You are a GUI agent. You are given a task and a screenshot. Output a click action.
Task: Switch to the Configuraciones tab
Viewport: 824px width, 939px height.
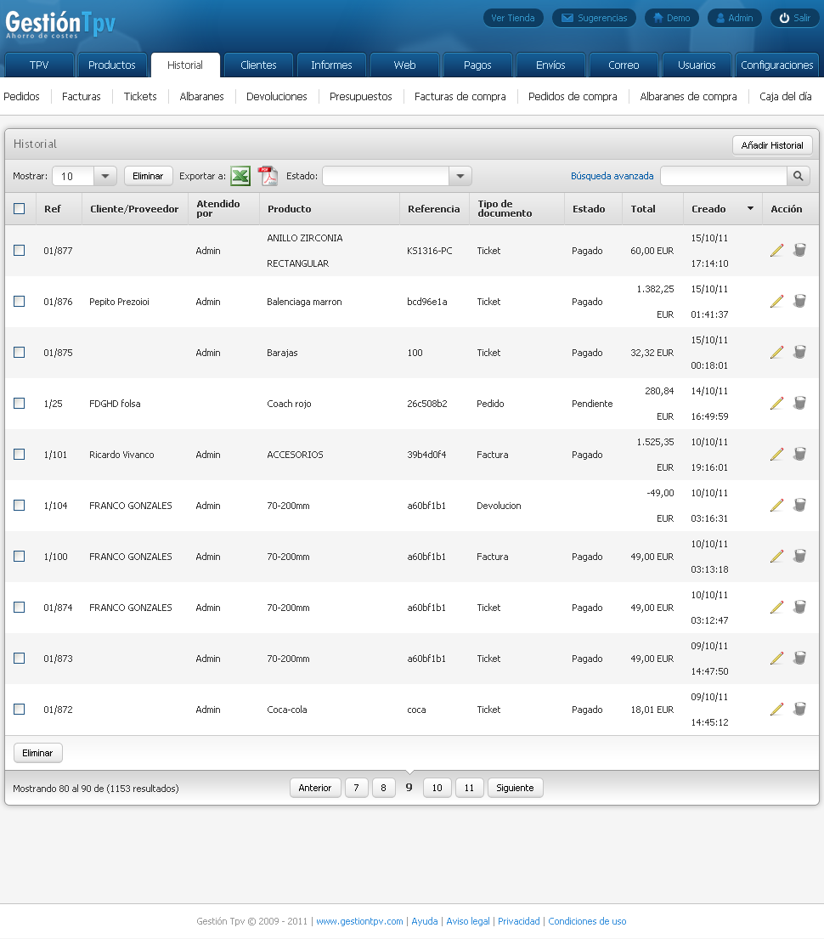coord(776,65)
